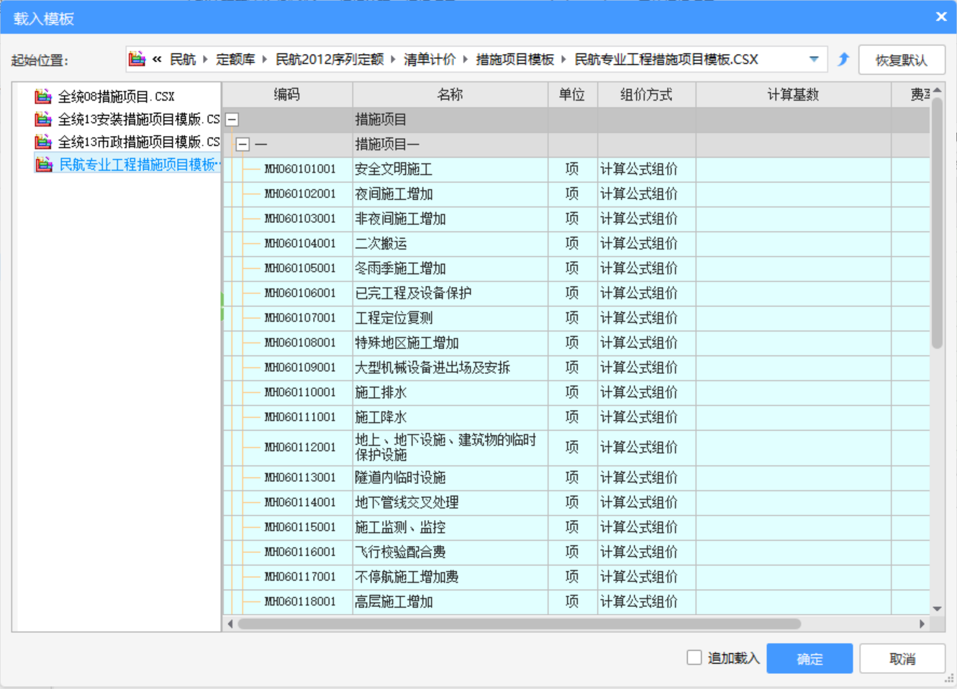The image size is (957, 689).
Task: Collapse the top-level 措施项目 row
Action: pyautogui.click(x=232, y=120)
